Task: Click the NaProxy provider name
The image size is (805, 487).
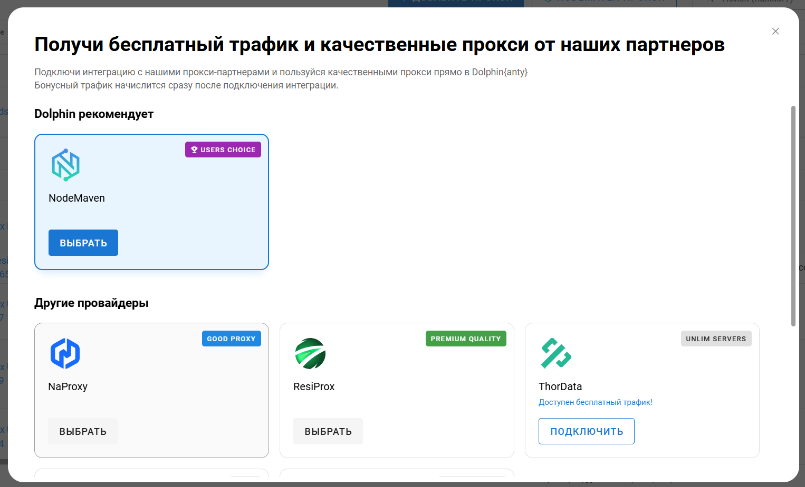Action: [x=68, y=386]
